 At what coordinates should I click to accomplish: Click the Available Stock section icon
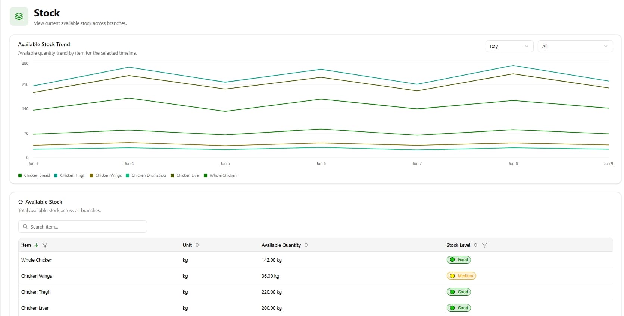point(21,202)
